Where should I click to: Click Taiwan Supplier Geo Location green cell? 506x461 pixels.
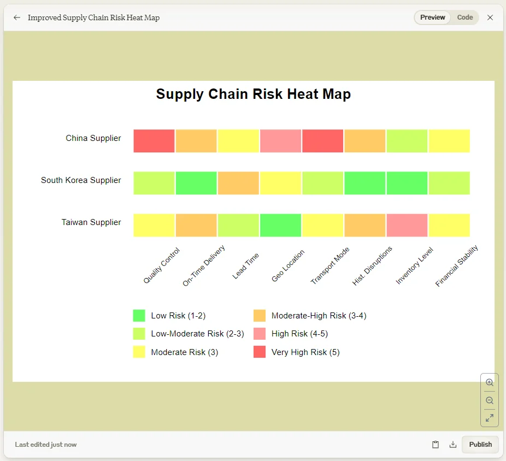tap(281, 225)
